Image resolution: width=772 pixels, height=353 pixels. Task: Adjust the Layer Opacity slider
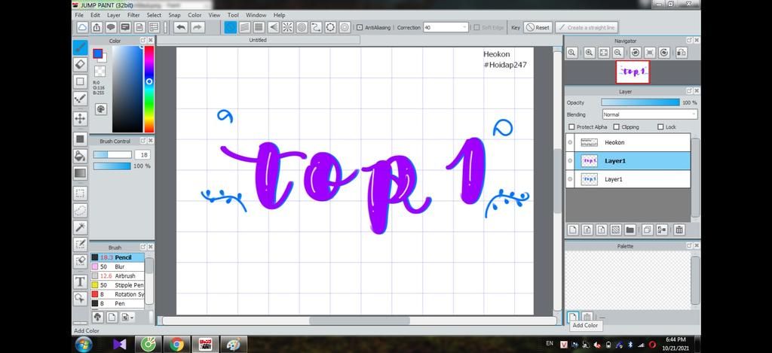coord(640,103)
